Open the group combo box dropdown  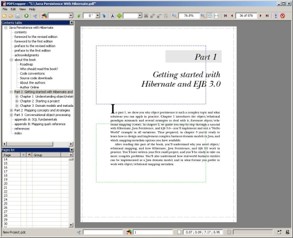[x=71, y=16]
